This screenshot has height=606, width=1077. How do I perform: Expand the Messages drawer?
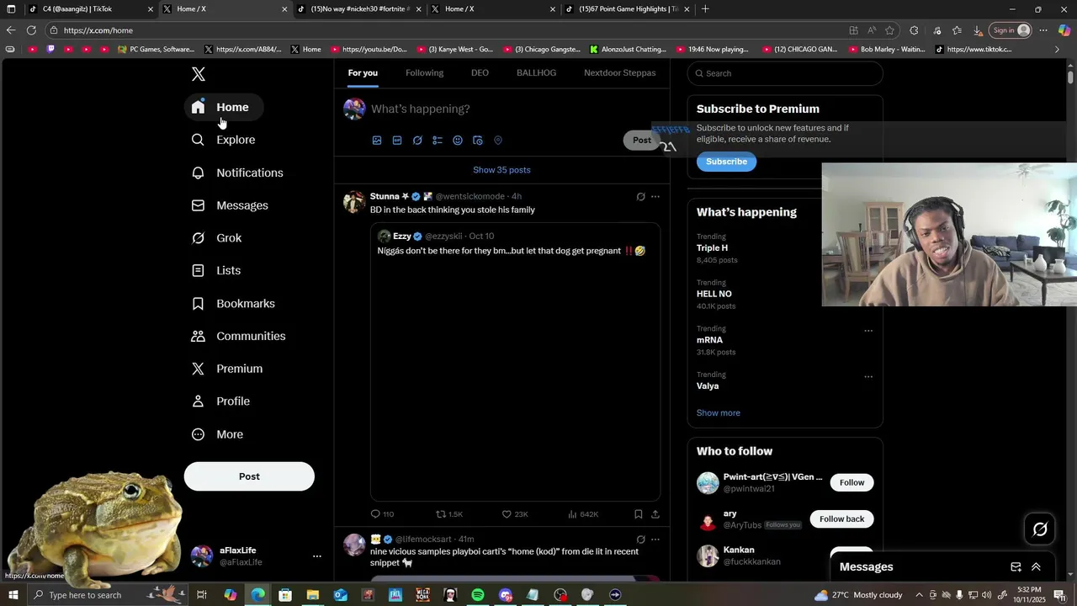[1036, 567]
